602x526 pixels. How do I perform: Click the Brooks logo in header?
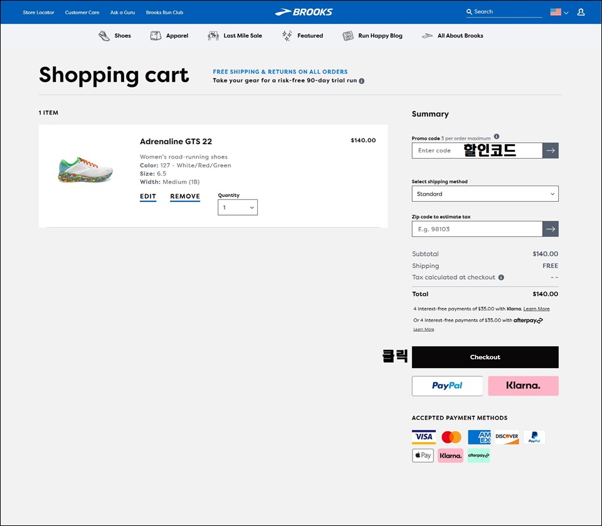pyautogui.click(x=304, y=13)
